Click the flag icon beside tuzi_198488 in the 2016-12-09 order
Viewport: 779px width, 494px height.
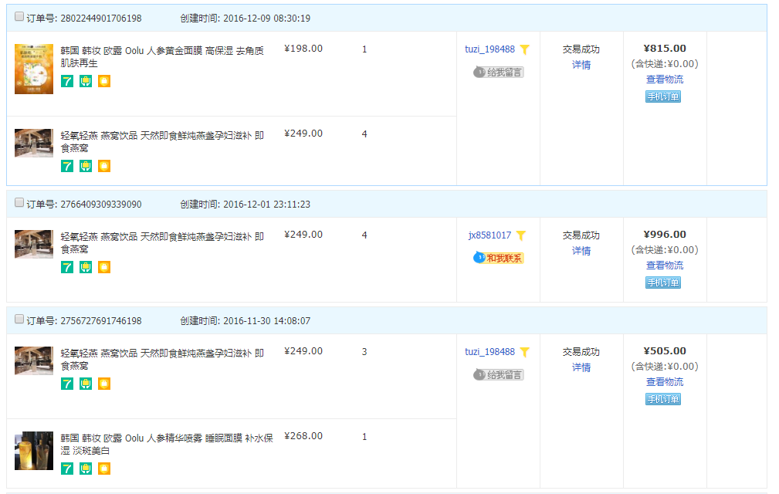click(525, 49)
